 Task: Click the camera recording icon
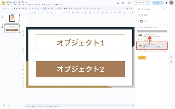[129, 3]
